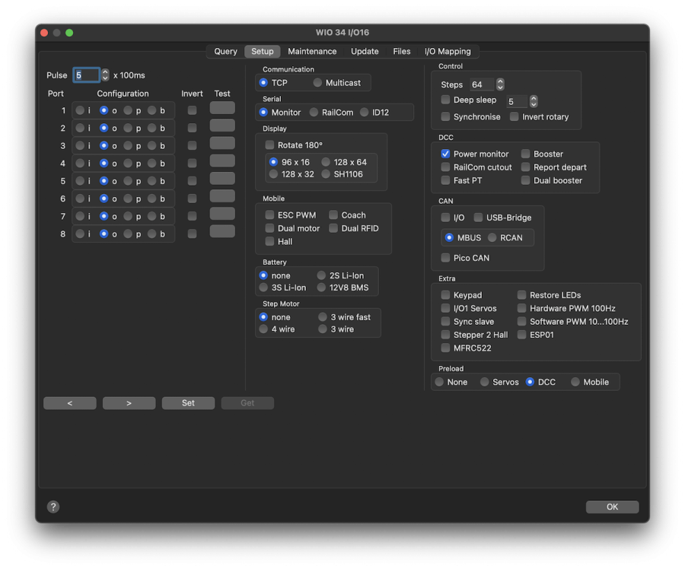Image resolution: width=685 pixels, height=569 pixels.
Task: Open the I/O Mapping tab
Action: click(x=448, y=51)
